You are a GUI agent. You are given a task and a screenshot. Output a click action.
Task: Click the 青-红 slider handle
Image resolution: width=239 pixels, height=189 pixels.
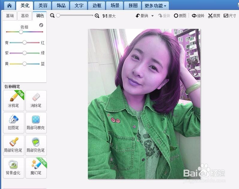[x=25, y=42]
